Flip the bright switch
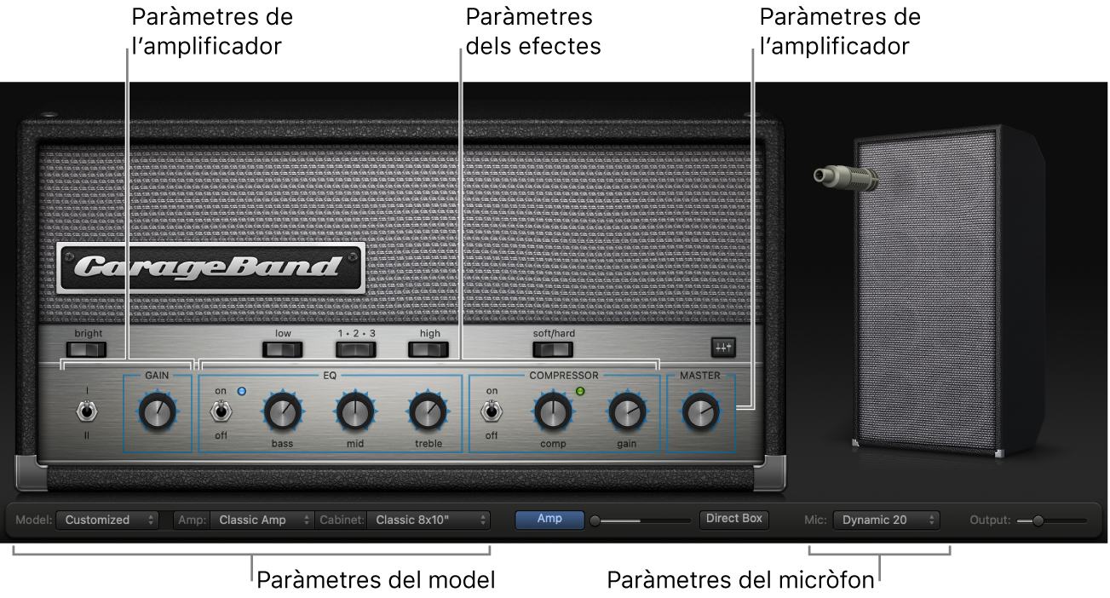Viewport: 1110px width, 598px height. pos(88,348)
